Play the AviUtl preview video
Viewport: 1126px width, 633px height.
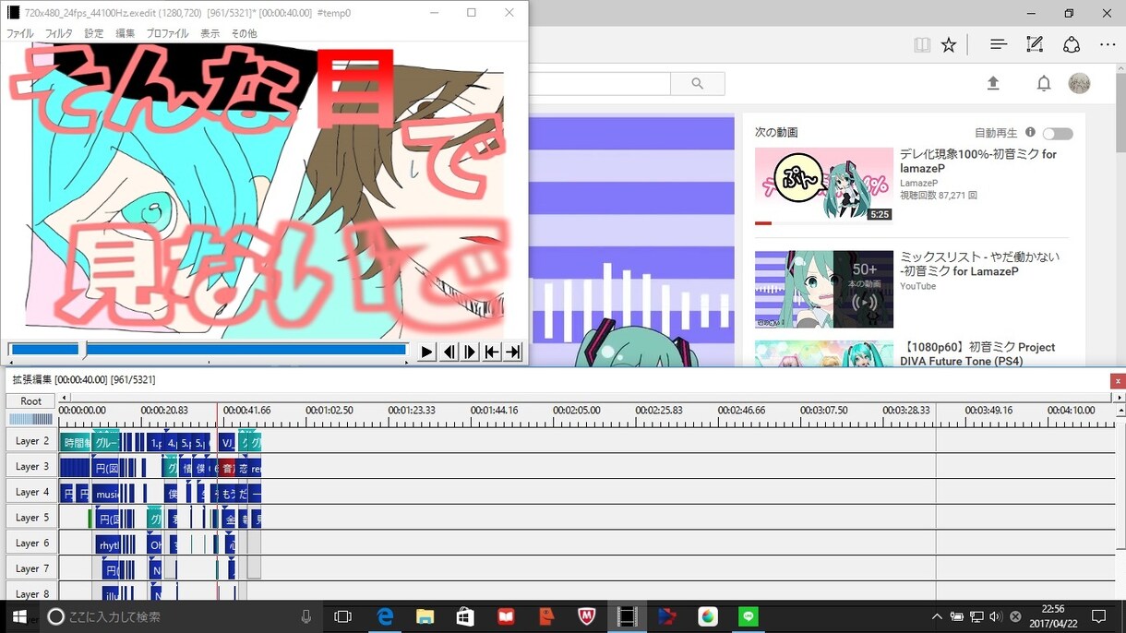pos(426,352)
